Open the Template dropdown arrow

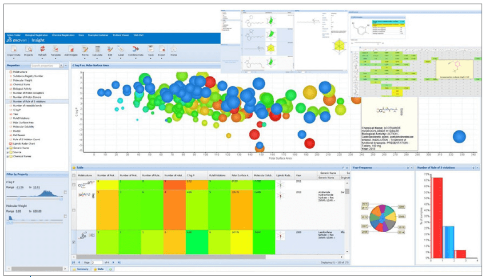tap(56, 58)
